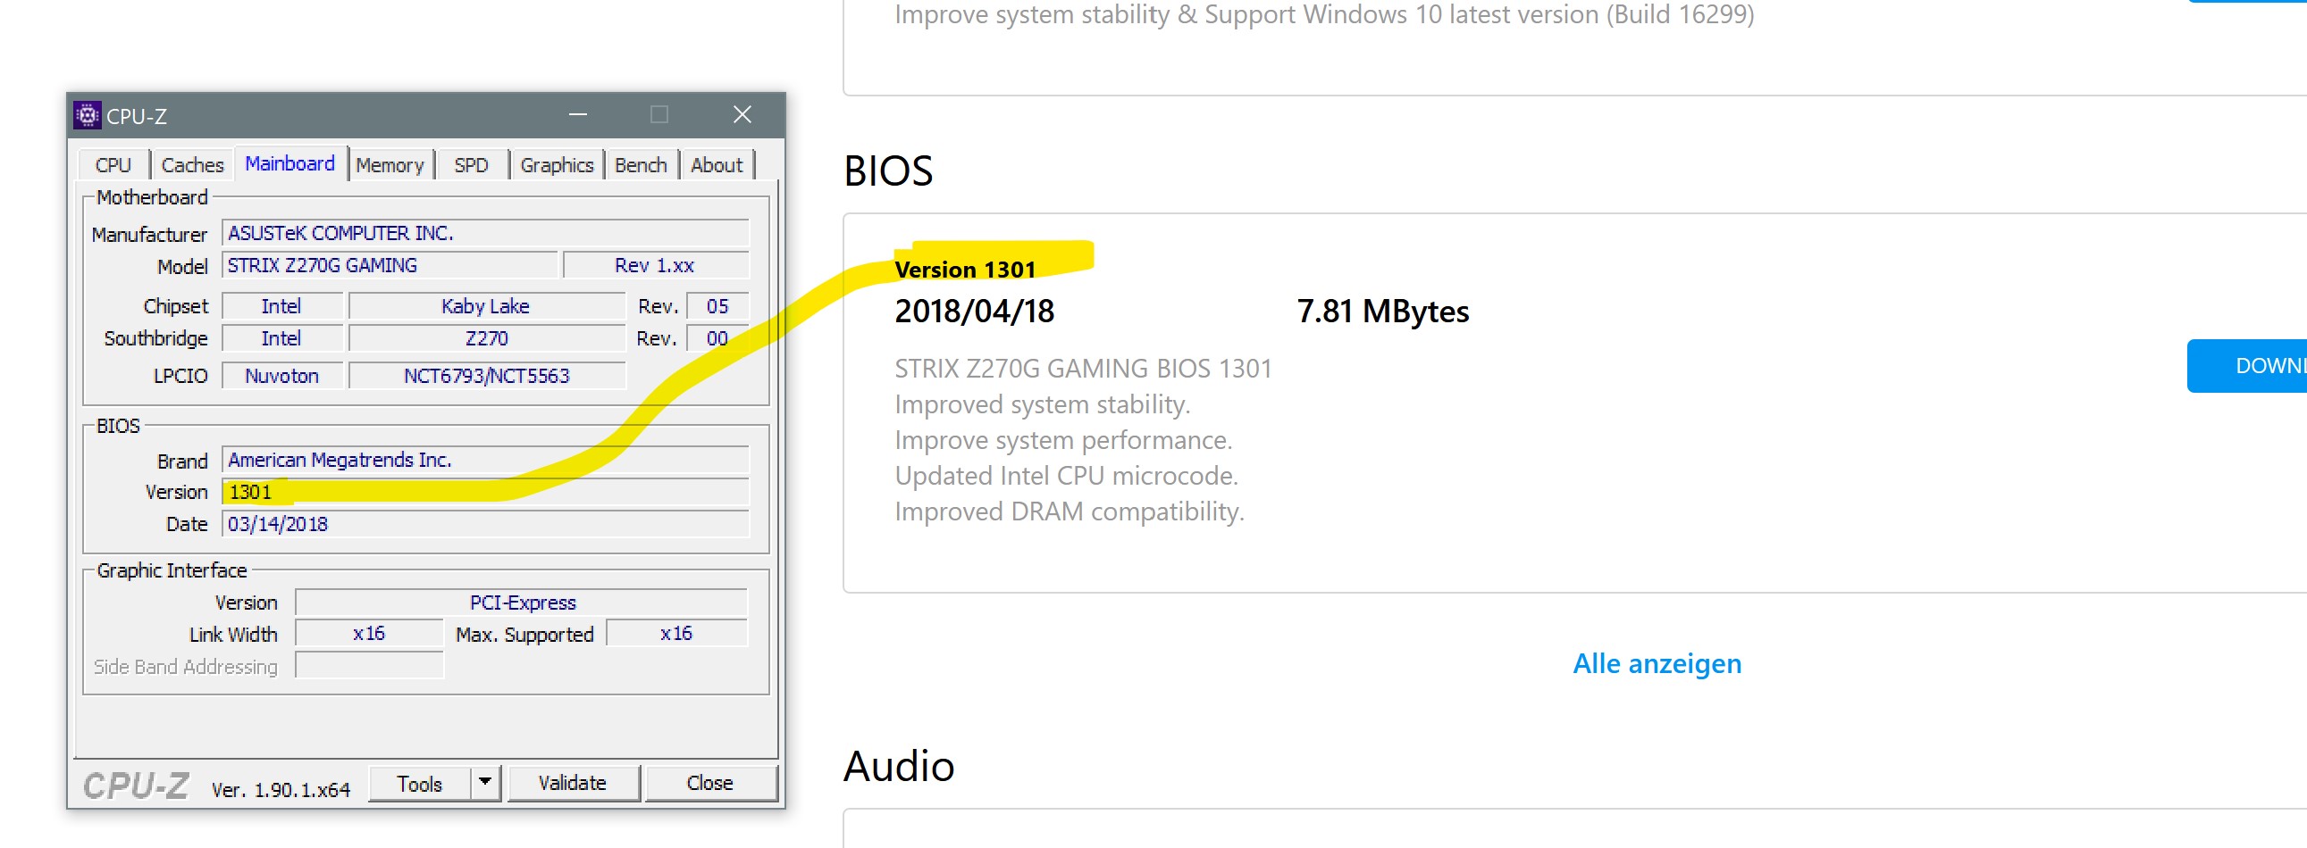Click the 'Rev 1.xx' field
The width and height of the screenshot is (2307, 848).
[655, 266]
